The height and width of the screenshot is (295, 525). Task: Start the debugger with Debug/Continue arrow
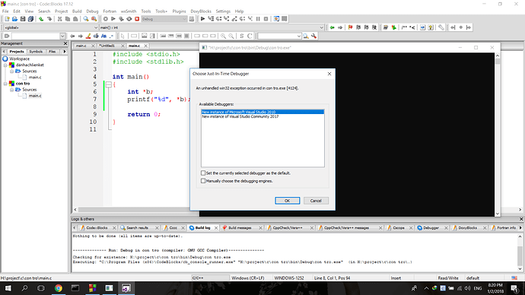(x=202, y=19)
